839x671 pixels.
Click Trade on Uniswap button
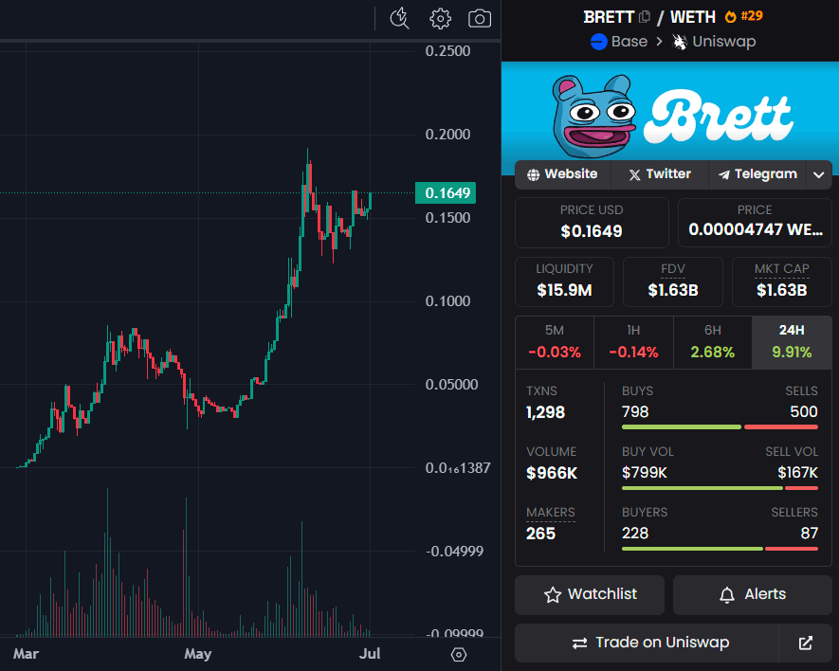click(647, 643)
